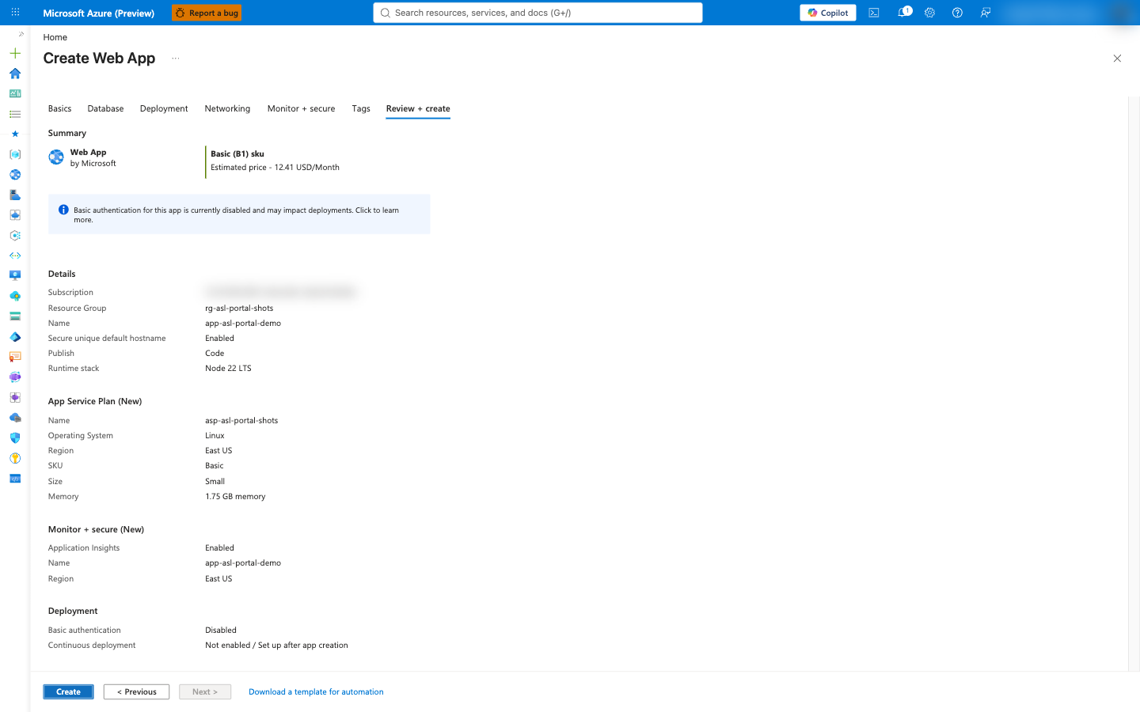Open the SQL database icon in the sidebar
Image resolution: width=1140 pixels, height=712 pixels.
pos(15,195)
